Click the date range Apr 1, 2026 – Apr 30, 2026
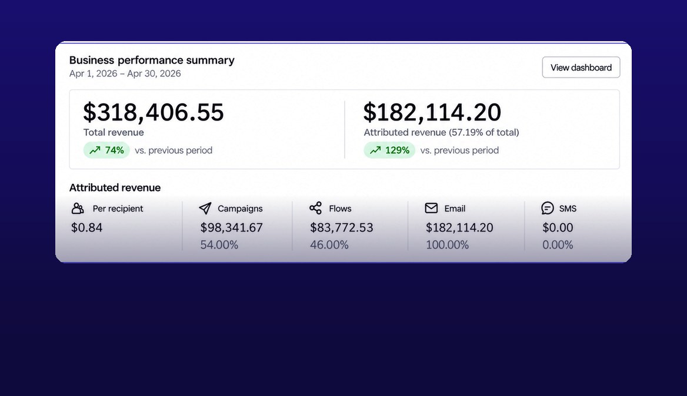Image resolution: width=687 pixels, height=396 pixels. tap(125, 73)
